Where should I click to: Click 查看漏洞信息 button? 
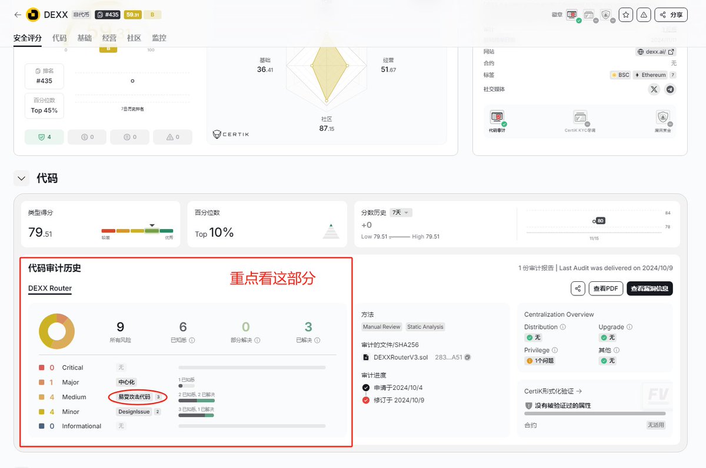(650, 288)
